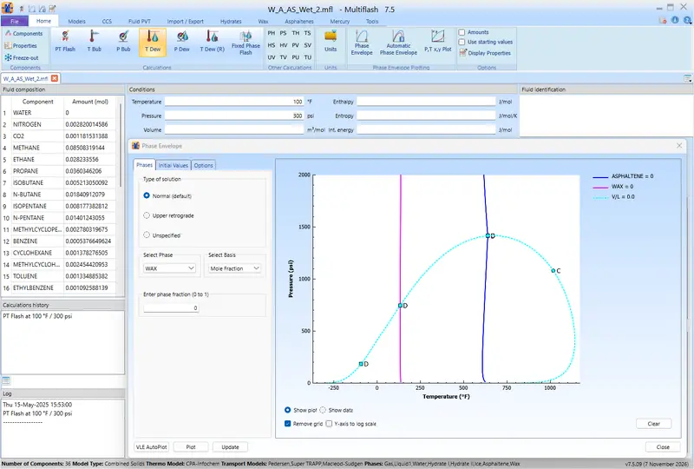Close the W_A_AS_Wet_2.mfl document tab
The height and width of the screenshot is (469, 694).
point(56,78)
